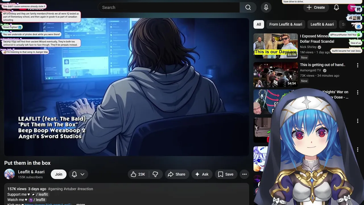Expand description with ...more
364x205 pixels.
click(80, 204)
